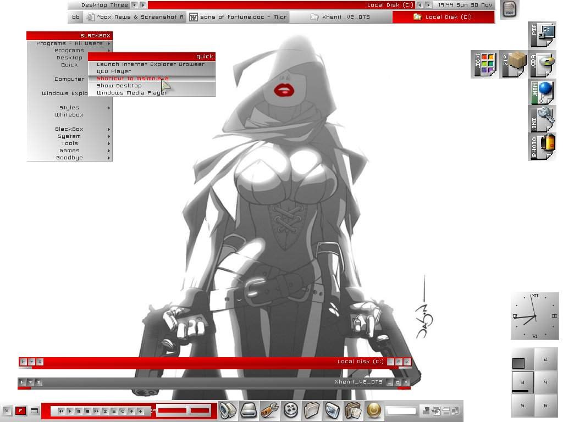Screen dimensions: 563x422
Task: Cycle to next window in top toolbar
Action: 428,5
